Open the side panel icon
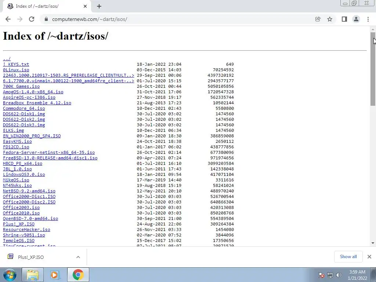376x282 pixels. [x=344, y=19]
